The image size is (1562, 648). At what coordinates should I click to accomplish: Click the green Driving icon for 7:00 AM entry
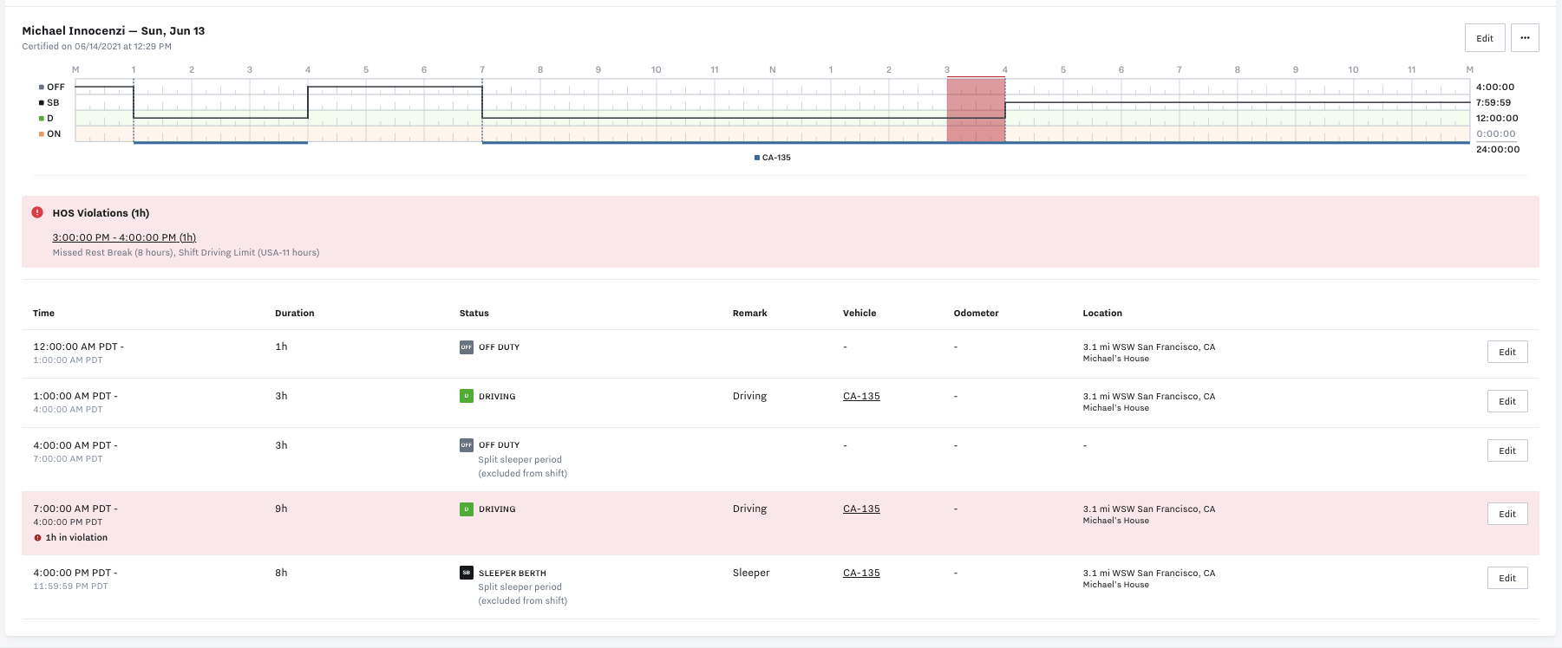click(467, 509)
